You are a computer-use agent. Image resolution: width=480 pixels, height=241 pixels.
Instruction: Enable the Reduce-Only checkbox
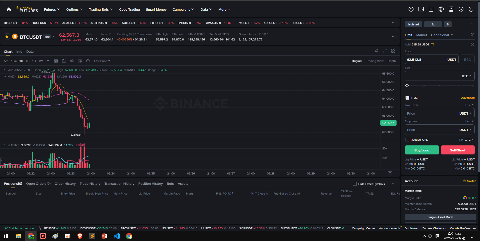[407, 140]
